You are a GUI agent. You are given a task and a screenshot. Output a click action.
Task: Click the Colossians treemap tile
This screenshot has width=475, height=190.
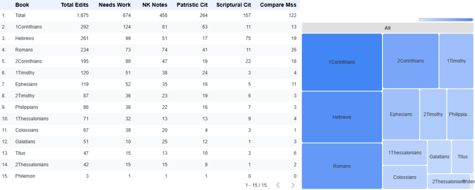tap(404, 177)
